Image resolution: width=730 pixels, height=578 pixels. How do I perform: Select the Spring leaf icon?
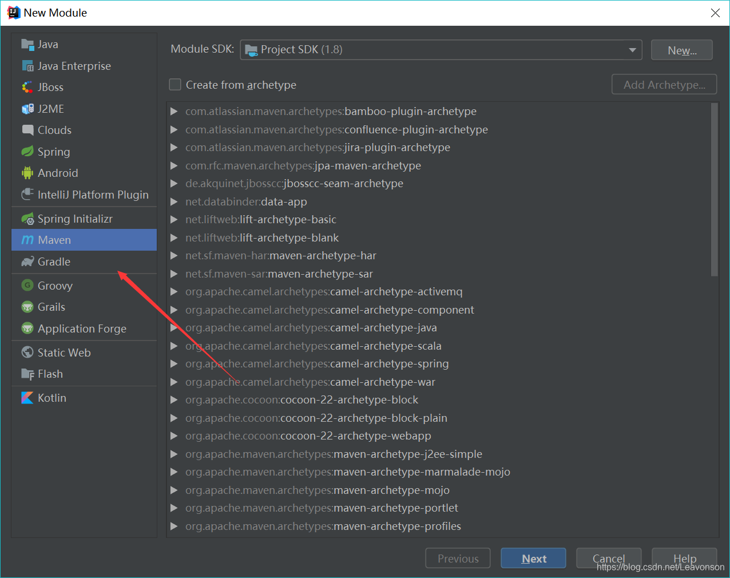(27, 152)
